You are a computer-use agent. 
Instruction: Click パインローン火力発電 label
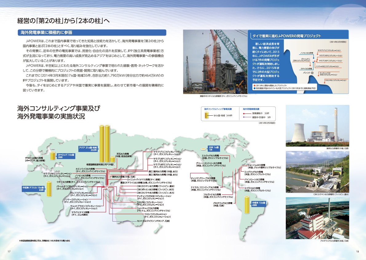click(259, 181)
